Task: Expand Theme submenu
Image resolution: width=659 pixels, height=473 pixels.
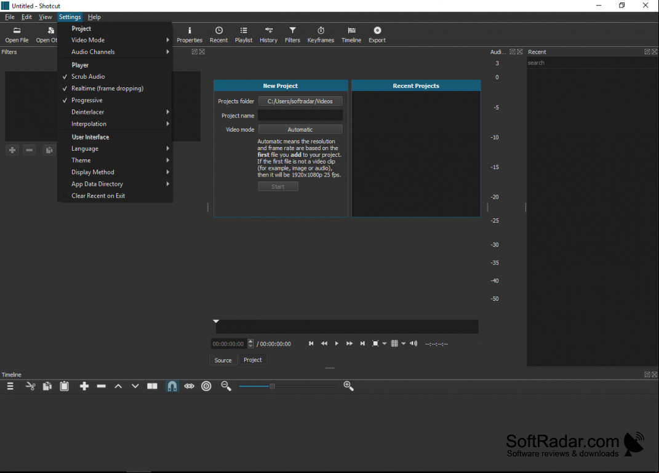Action: pos(114,160)
